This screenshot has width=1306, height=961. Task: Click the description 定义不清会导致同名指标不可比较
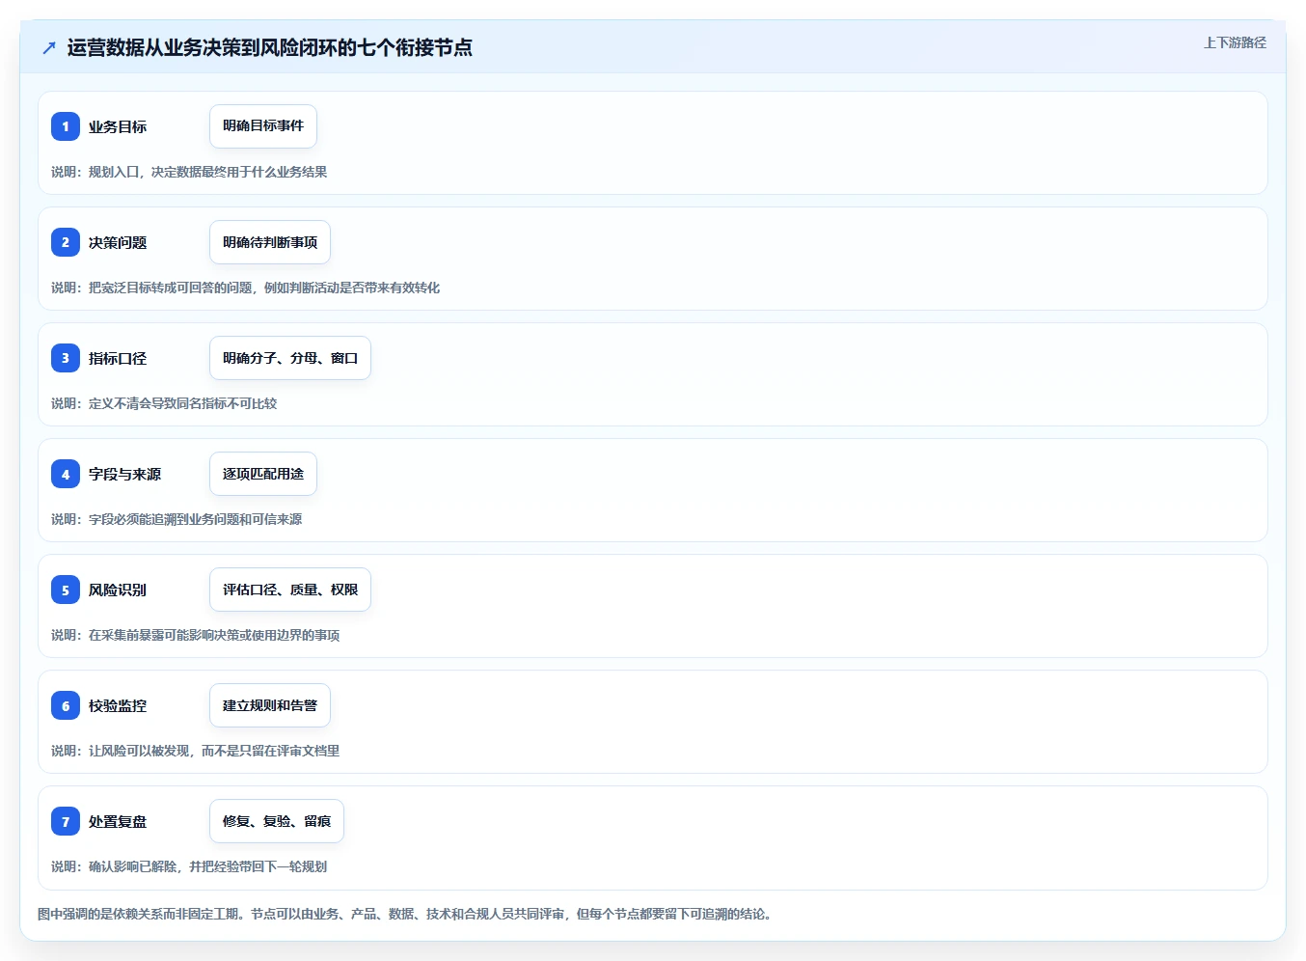pyautogui.click(x=164, y=403)
